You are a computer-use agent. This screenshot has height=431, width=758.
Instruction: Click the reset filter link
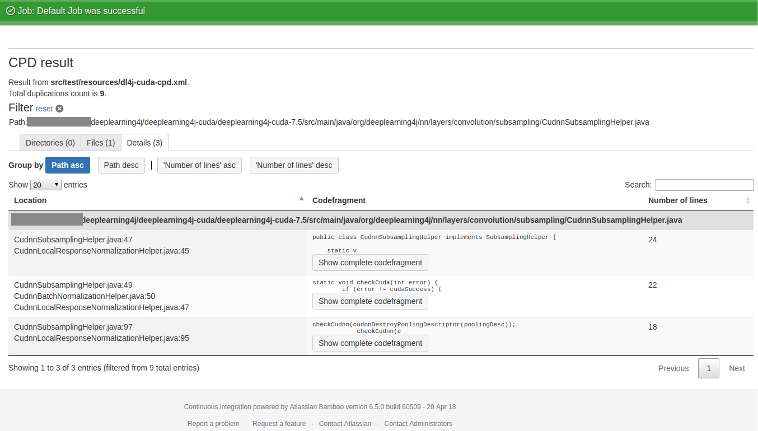click(44, 108)
